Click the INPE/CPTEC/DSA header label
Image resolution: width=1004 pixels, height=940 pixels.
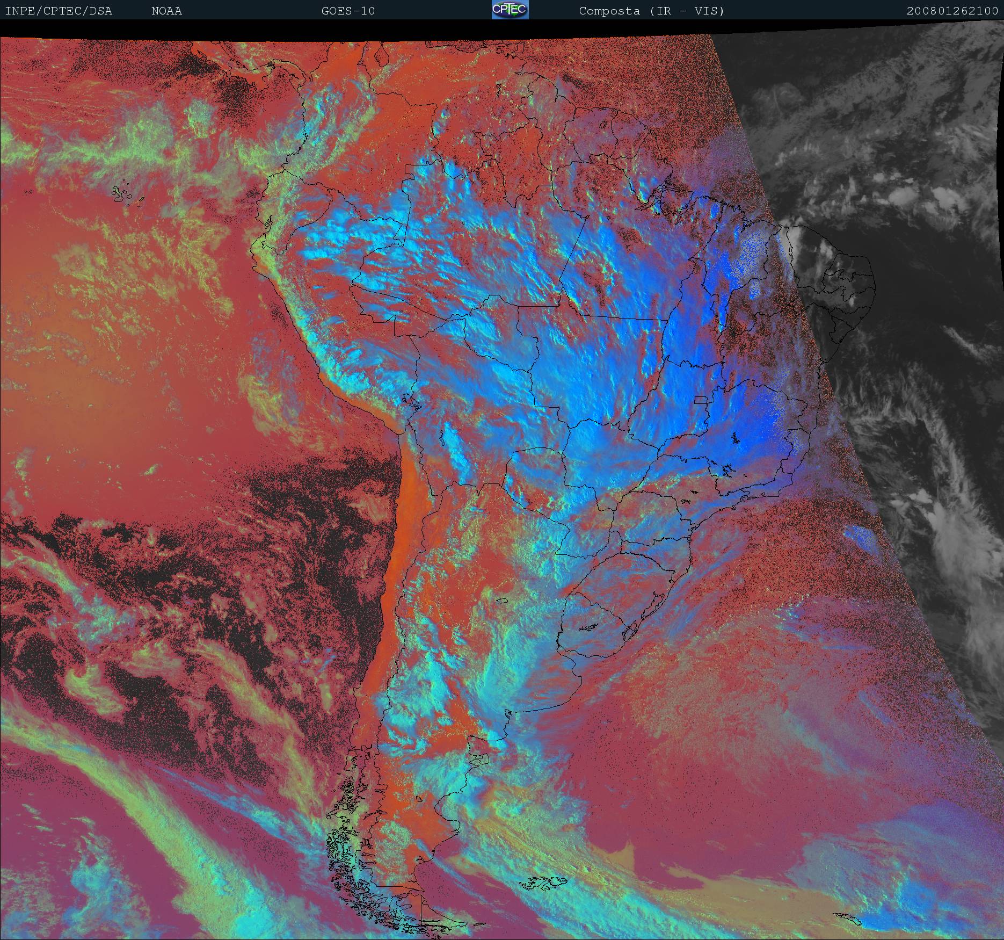tap(59, 11)
